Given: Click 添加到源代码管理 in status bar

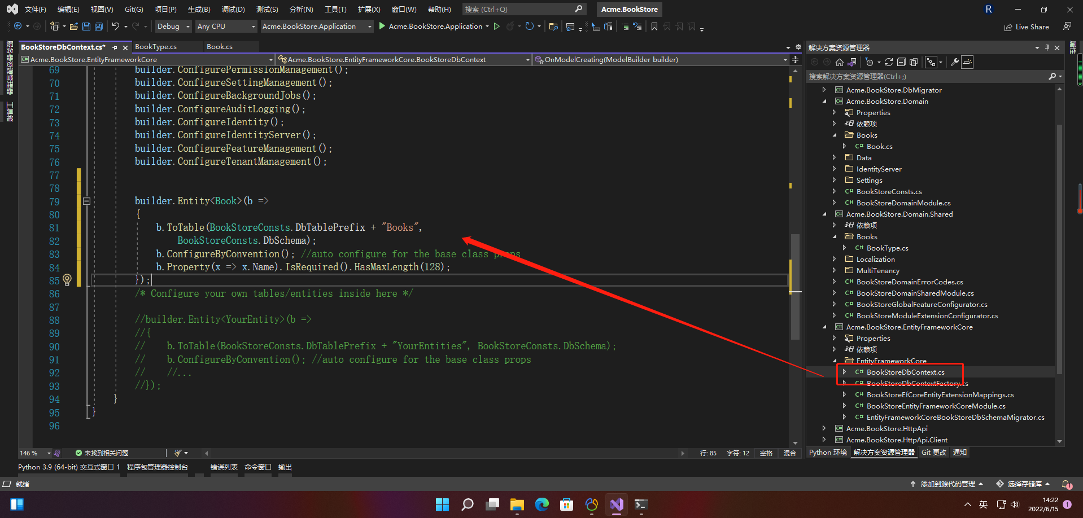Looking at the screenshot, I should pos(947,484).
